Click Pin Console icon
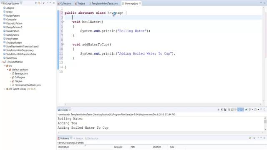 point(246,110)
